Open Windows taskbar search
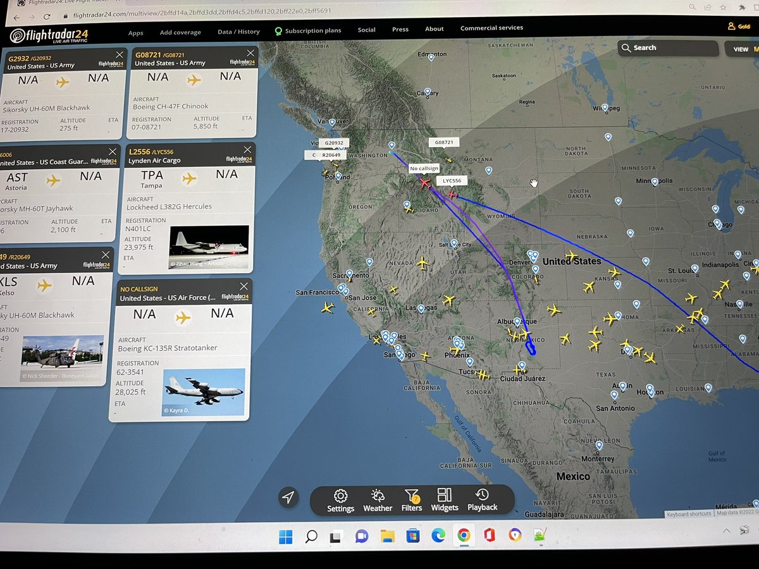The image size is (759, 569). click(311, 537)
